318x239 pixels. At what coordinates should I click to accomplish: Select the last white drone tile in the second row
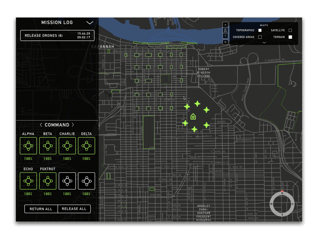[x=86, y=181]
